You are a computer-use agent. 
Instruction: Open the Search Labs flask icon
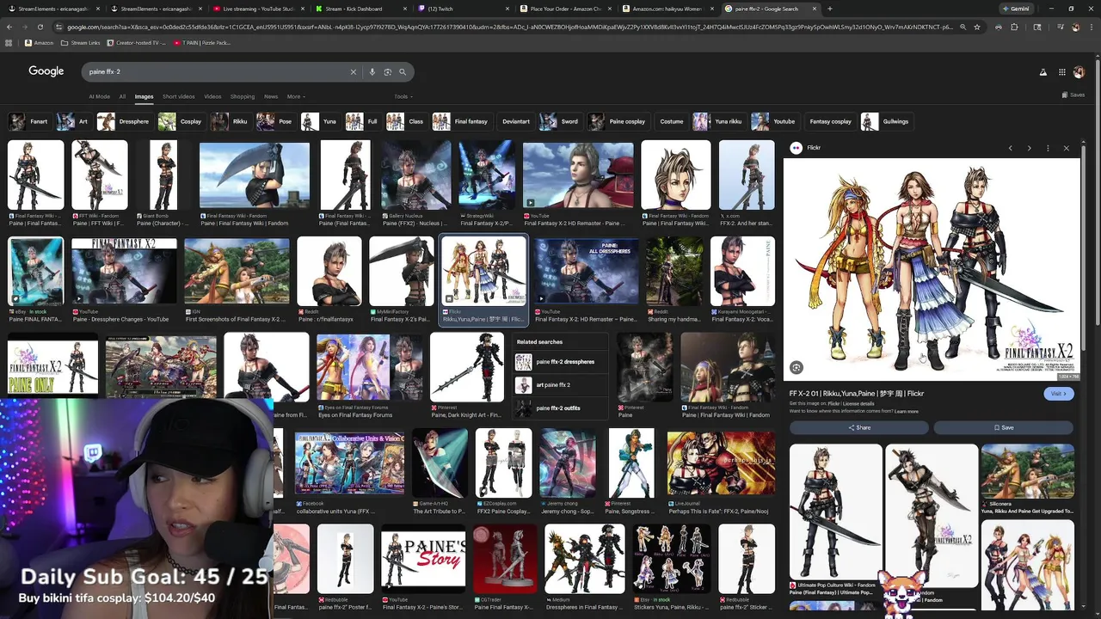1043,72
